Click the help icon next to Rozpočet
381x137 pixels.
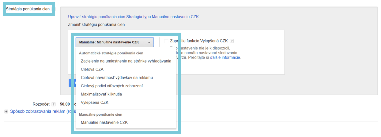(54, 104)
